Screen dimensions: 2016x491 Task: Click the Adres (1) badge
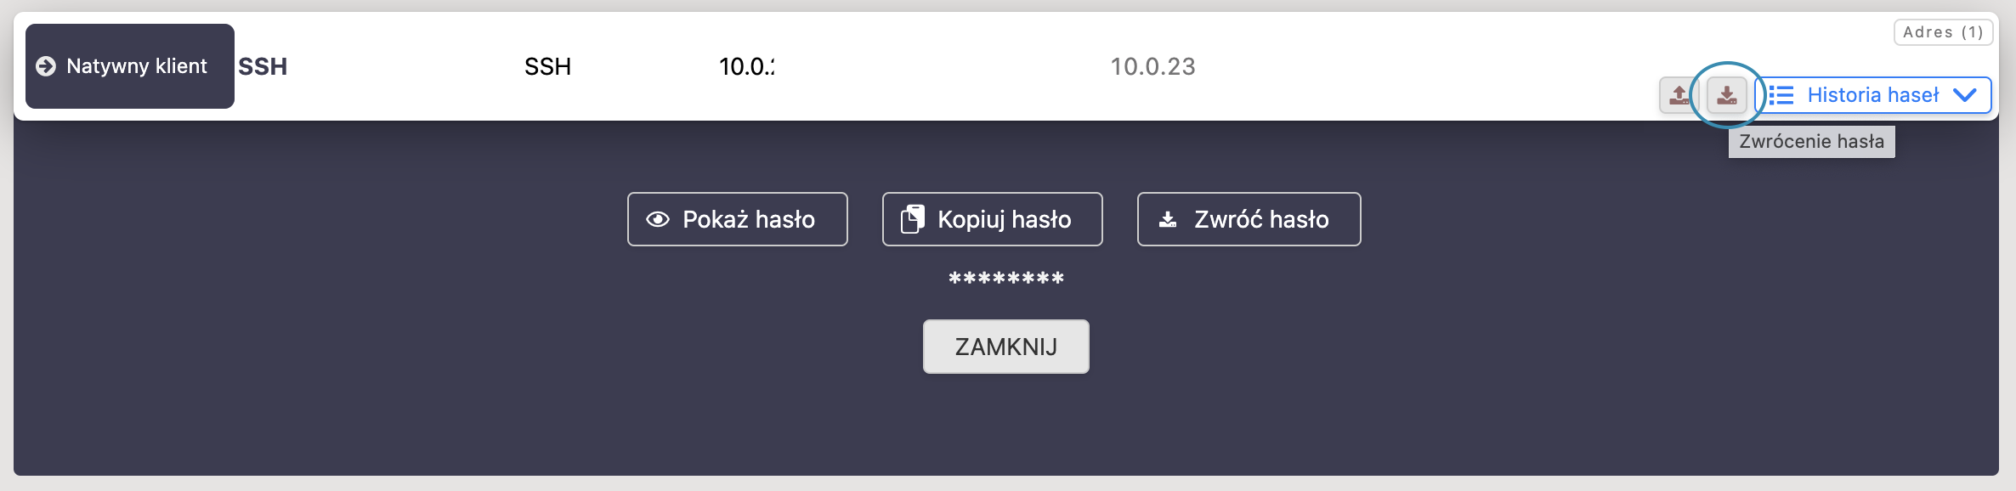coord(1943,32)
